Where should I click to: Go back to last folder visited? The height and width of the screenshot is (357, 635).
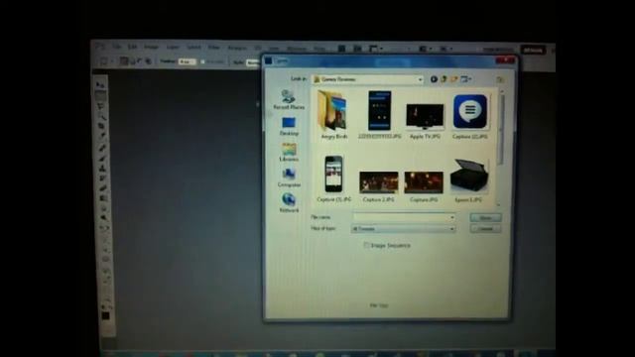[434, 79]
